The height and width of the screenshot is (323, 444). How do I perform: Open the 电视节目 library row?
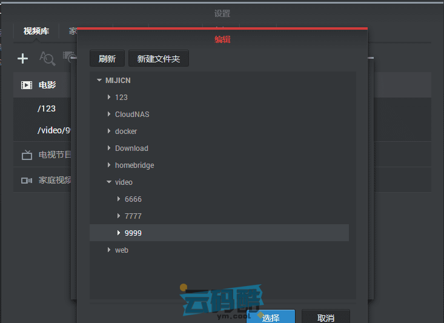[42, 155]
